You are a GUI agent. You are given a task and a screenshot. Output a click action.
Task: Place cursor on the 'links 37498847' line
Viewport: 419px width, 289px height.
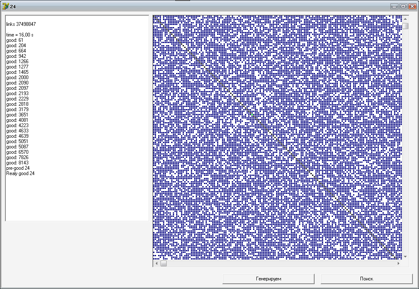point(21,24)
